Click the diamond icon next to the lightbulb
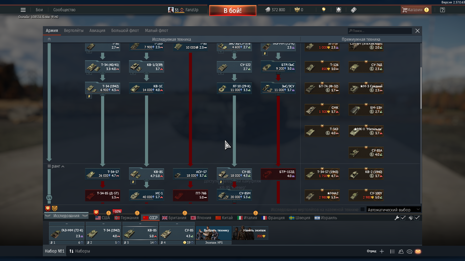Screen dimensions: 465x261 (x=339, y=10)
